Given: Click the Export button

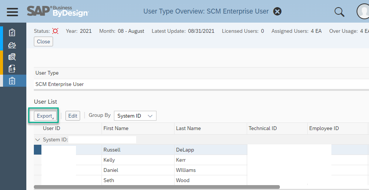Looking at the screenshot, I should point(45,116).
